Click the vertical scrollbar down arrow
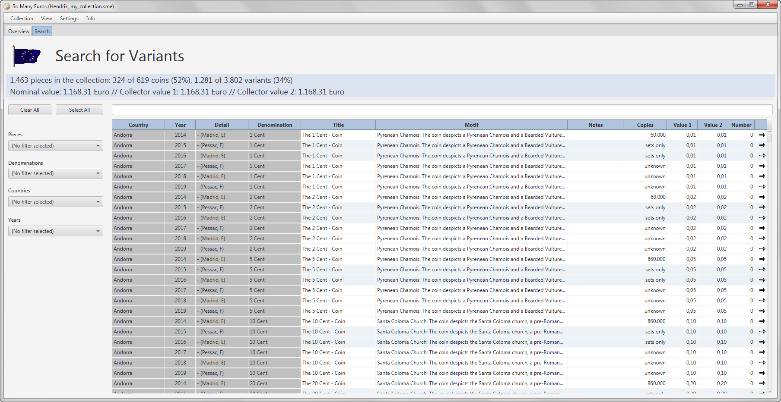This screenshot has width=781, height=402. coord(769,391)
